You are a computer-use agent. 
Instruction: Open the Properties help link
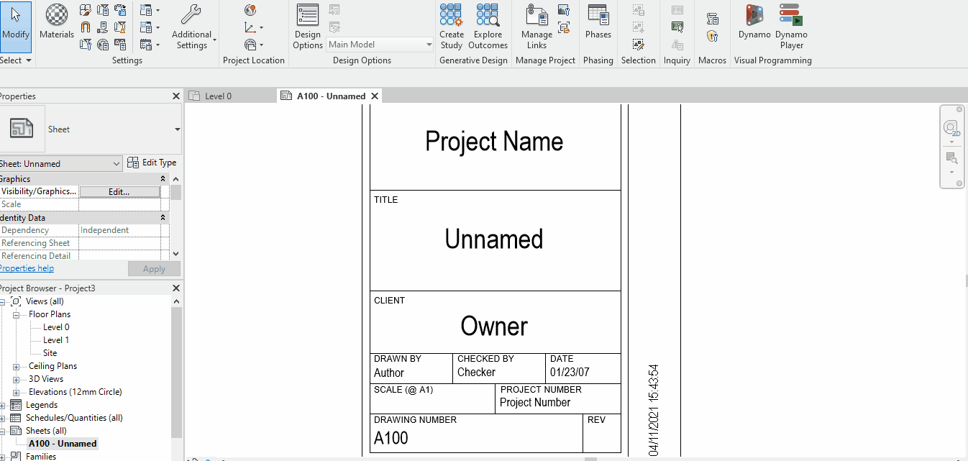tap(27, 268)
